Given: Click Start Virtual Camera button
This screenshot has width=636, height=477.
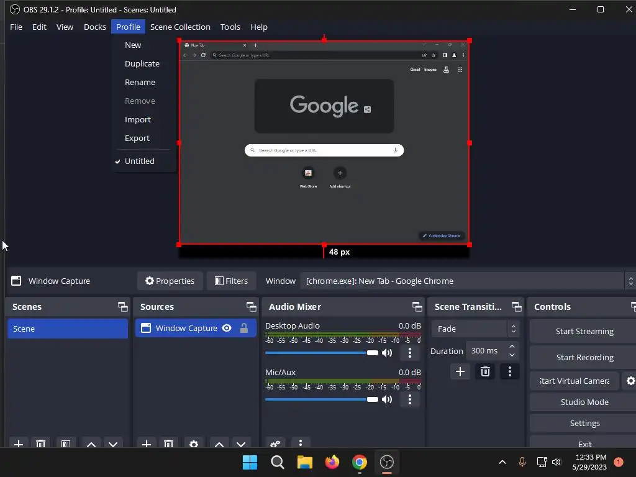Looking at the screenshot, I should coord(575,381).
